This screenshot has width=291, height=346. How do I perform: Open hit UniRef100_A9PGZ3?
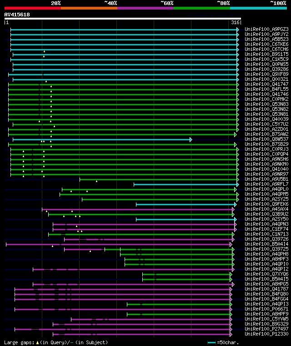coord(266,29)
